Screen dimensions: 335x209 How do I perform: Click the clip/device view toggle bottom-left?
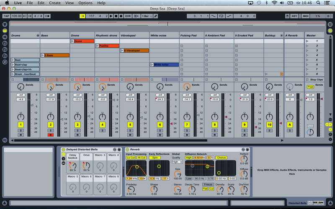(x=5, y=203)
